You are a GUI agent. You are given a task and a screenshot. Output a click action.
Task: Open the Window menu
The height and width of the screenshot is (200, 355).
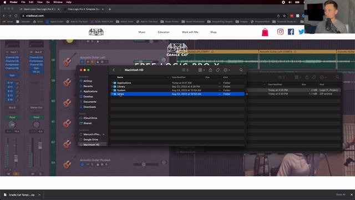pos(58,2)
